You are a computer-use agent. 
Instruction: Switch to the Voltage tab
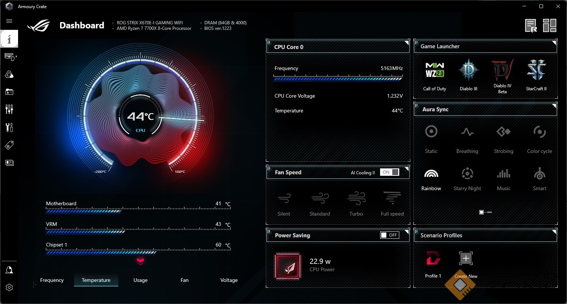click(x=229, y=280)
